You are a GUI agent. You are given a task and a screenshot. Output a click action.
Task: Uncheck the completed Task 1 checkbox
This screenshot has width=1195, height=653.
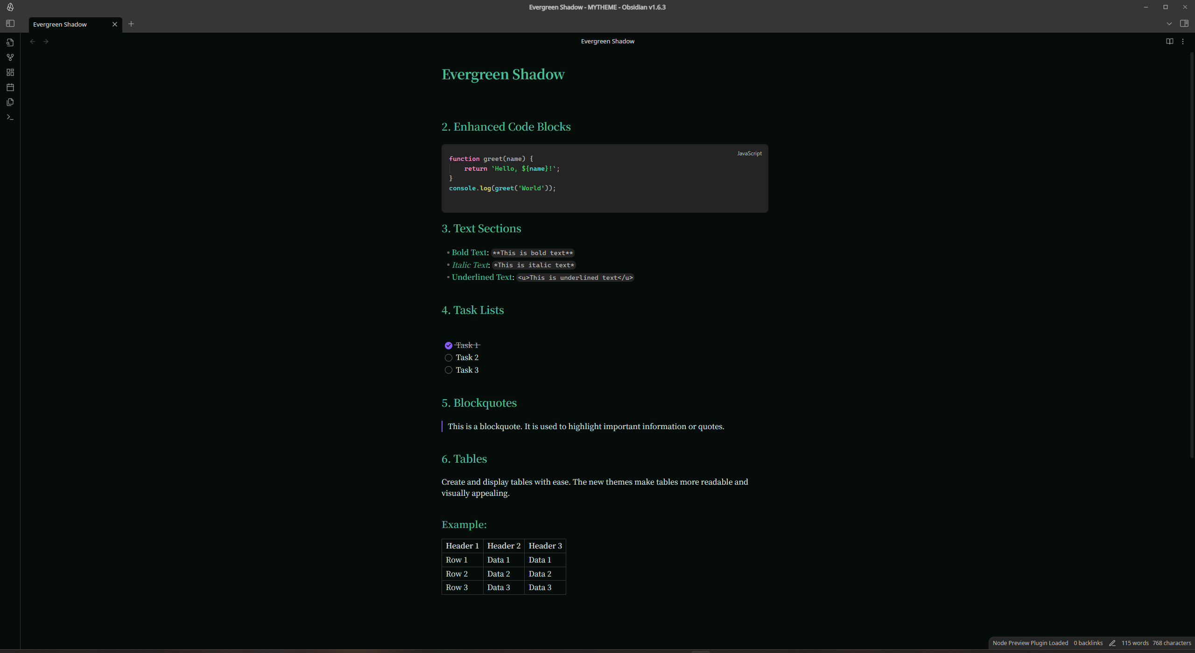pyautogui.click(x=449, y=346)
